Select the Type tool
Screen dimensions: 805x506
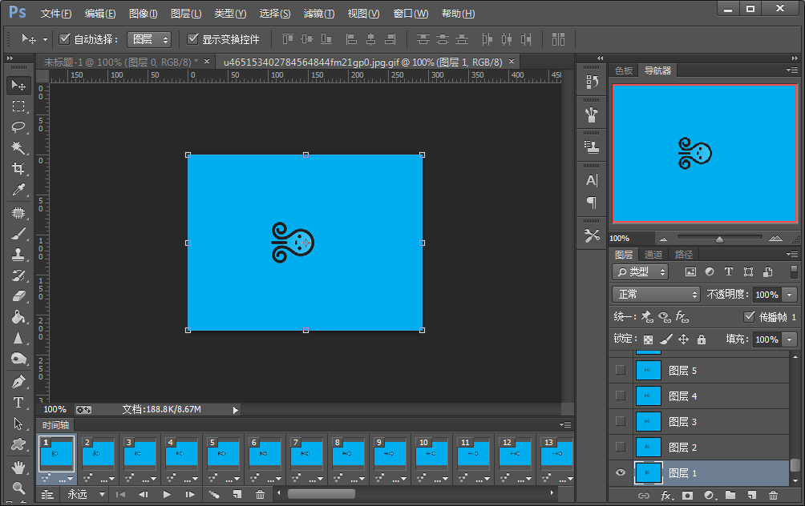(x=18, y=402)
